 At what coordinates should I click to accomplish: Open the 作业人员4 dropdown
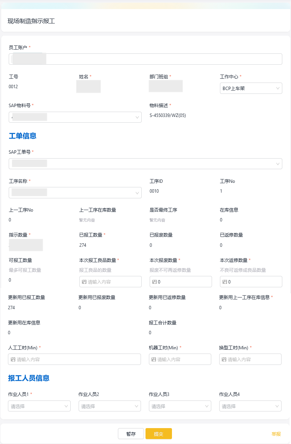point(250,406)
